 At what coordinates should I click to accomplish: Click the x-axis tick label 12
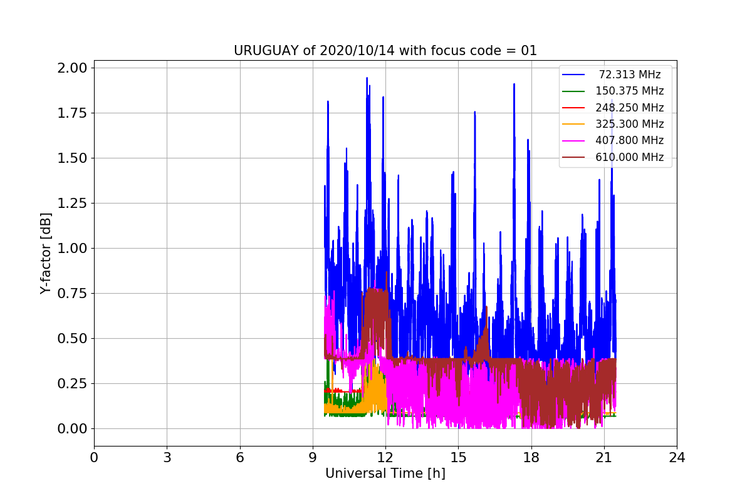385,458
